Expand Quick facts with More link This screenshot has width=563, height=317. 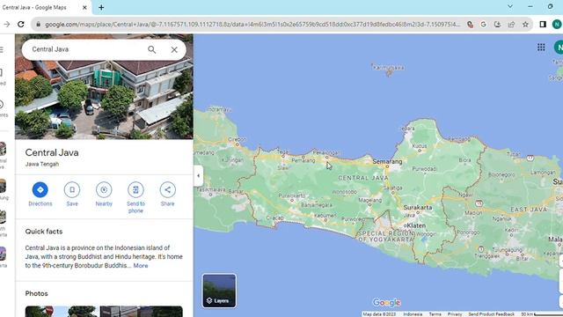(141, 266)
